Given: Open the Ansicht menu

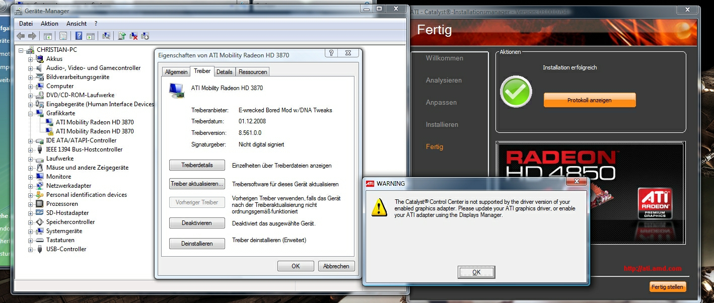Looking at the screenshot, I should pyautogui.click(x=77, y=24).
